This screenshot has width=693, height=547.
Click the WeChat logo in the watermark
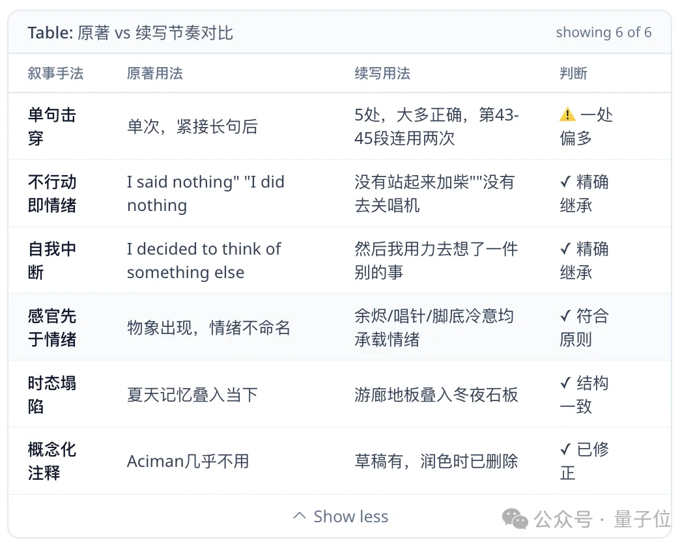(515, 518)
